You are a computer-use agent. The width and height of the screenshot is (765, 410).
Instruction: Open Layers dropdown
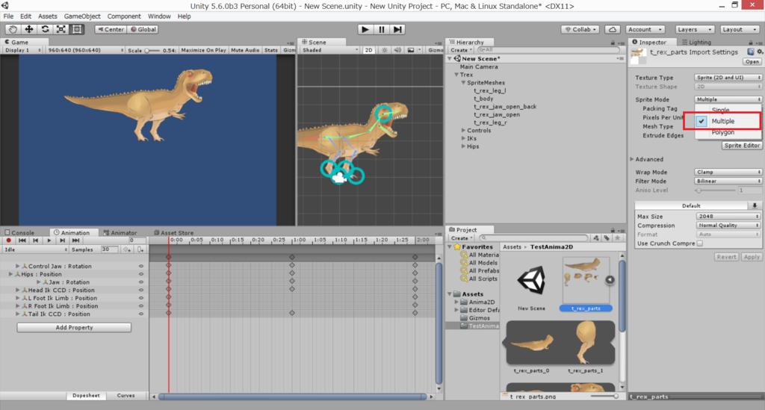694,29
